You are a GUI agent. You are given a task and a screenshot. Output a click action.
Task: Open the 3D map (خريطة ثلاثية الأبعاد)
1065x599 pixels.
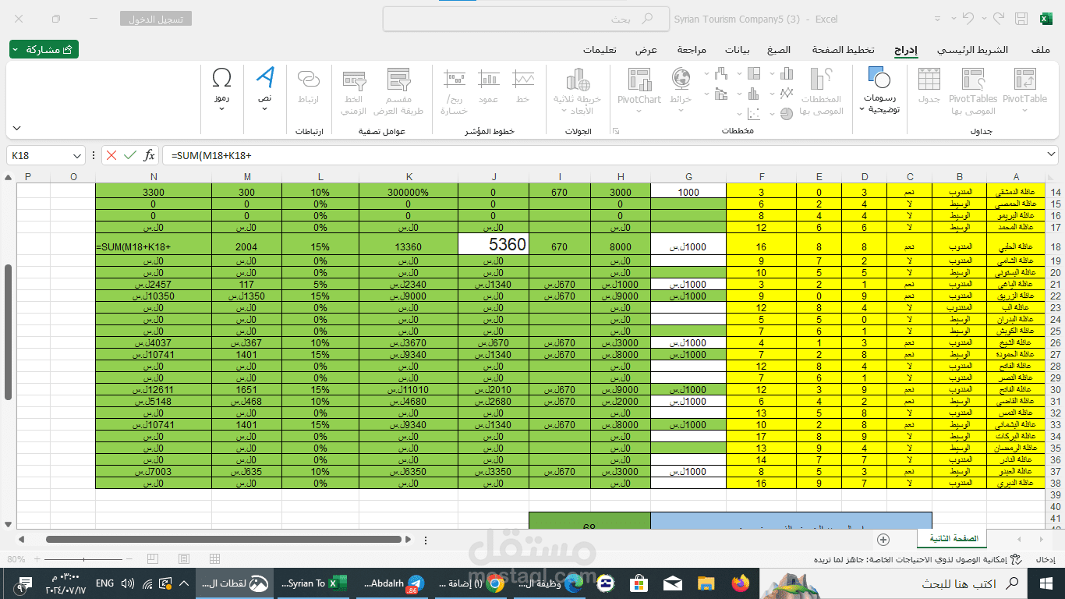click(578, 91)
